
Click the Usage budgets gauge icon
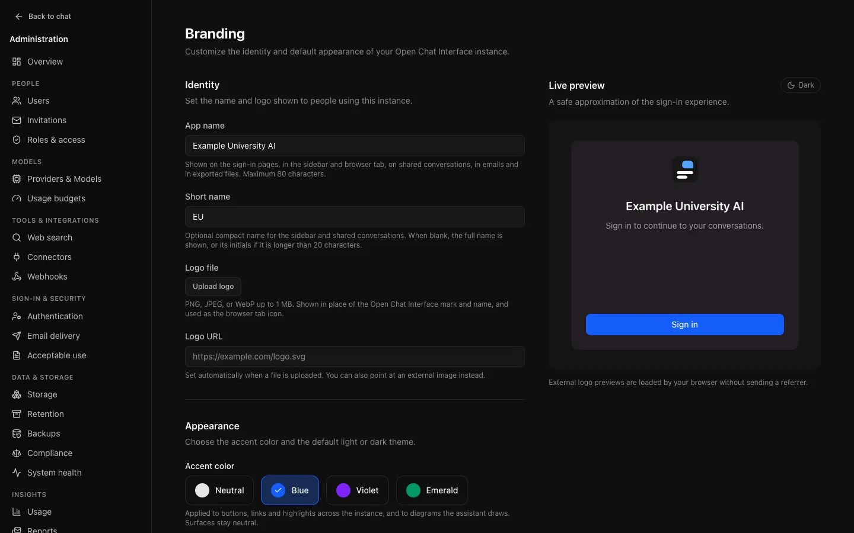click(17, 198)
